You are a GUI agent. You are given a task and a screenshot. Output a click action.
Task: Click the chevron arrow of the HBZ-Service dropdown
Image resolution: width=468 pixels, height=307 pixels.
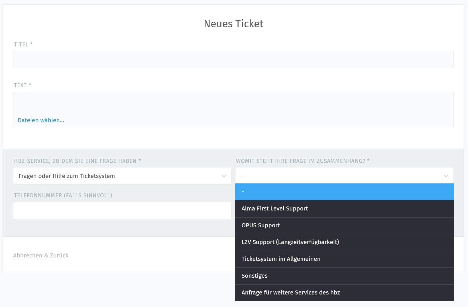coord(224,176)
